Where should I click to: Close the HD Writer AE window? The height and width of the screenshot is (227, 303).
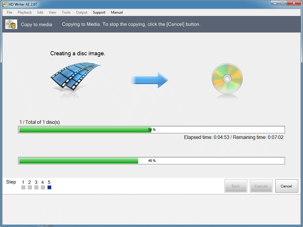coord(294,3)
